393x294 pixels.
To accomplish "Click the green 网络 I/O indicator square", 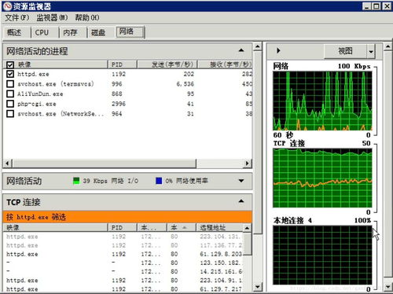I will (76, 181).
